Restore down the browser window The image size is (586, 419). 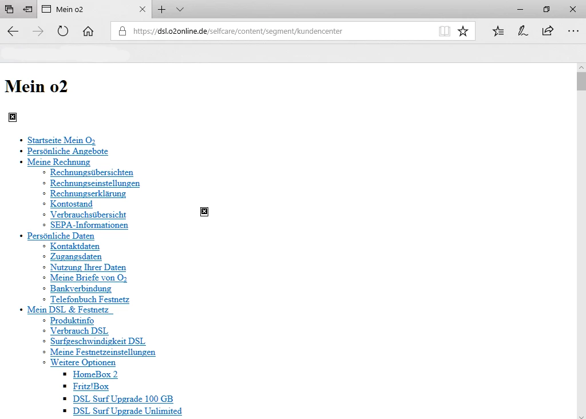(x=547, y=9)
